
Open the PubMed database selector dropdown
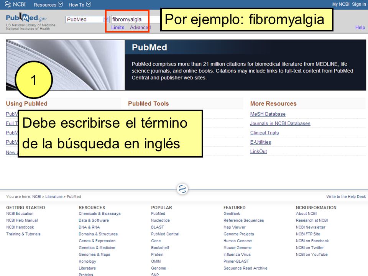coord(87,19)
